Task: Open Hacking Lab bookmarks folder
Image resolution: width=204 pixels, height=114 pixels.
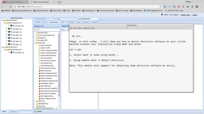Action: (x=89, y=10)
